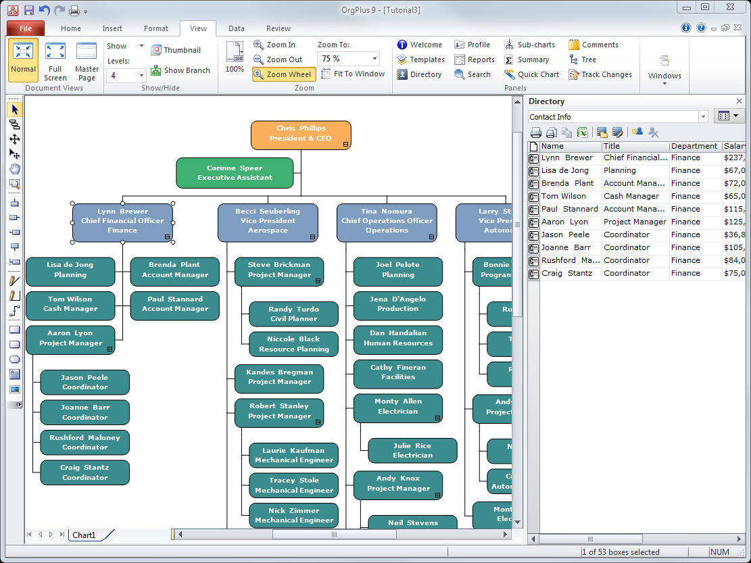Toggle the Thumbnail display
The height and width of the screenshot is (563, 751).
[176, 50]
